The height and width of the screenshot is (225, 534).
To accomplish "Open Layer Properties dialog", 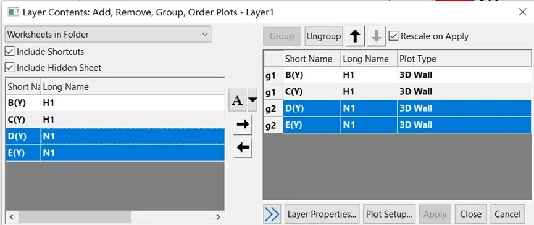I will pos(322,214).
